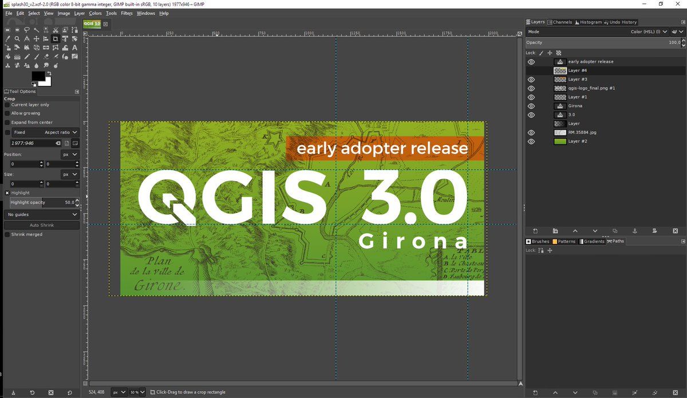Raise the selected layer one step
Viewport: 687px width, 398px height.
575,231
